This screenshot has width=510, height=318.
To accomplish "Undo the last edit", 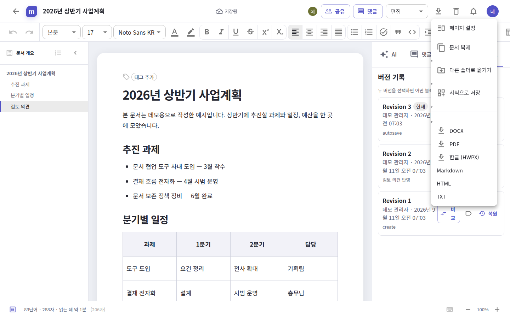I will (x=13, y=32).
